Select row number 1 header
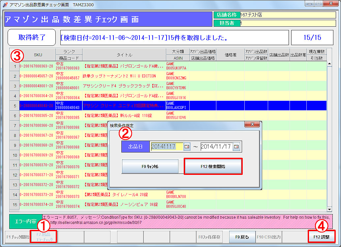 point(15,66)
